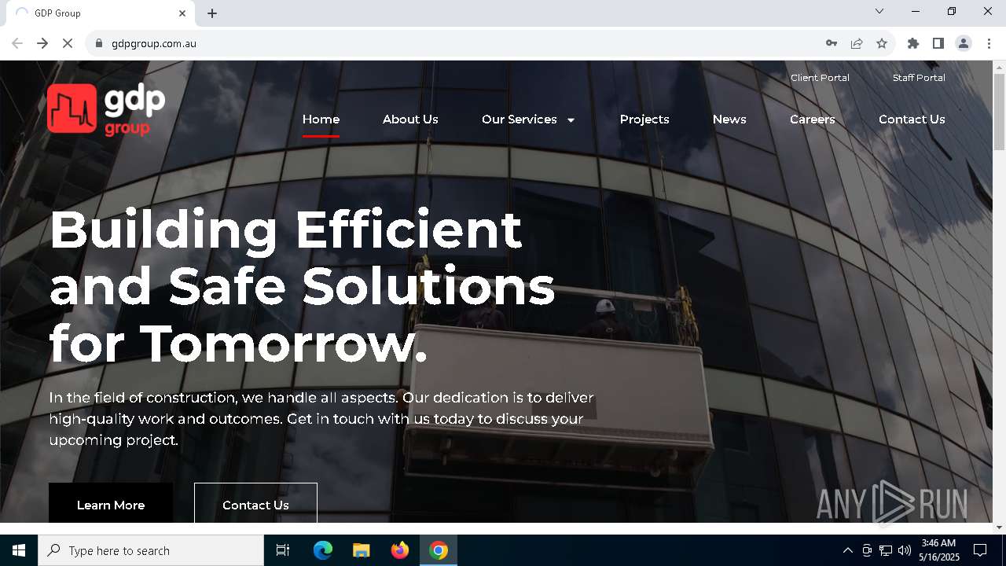Click the scrollbar up arrow
This screenshot has height=566, width=1006.
point(999,67)
